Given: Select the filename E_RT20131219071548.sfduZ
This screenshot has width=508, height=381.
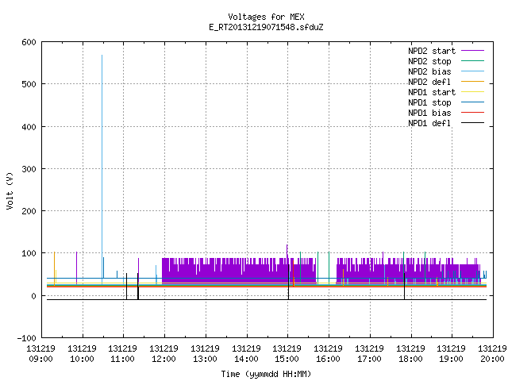Looking at the screenshot, I should coord(267,27).
